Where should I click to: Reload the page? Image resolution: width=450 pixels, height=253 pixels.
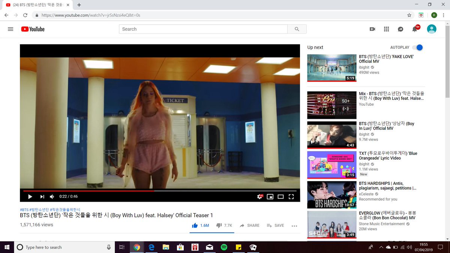[x=25, y=15]
